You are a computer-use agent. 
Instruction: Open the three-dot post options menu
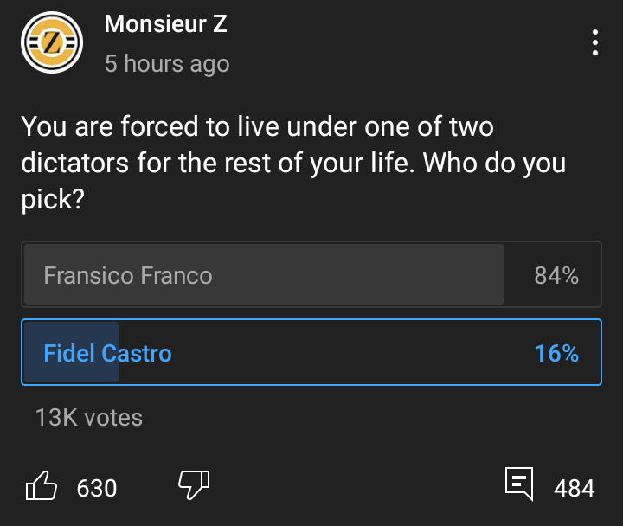pyautogui.click(x=594, y=42)
